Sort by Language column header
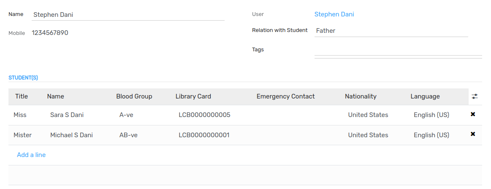Image resolution: width=491 pixels, height=189 pixels. [x=425, y=96]
